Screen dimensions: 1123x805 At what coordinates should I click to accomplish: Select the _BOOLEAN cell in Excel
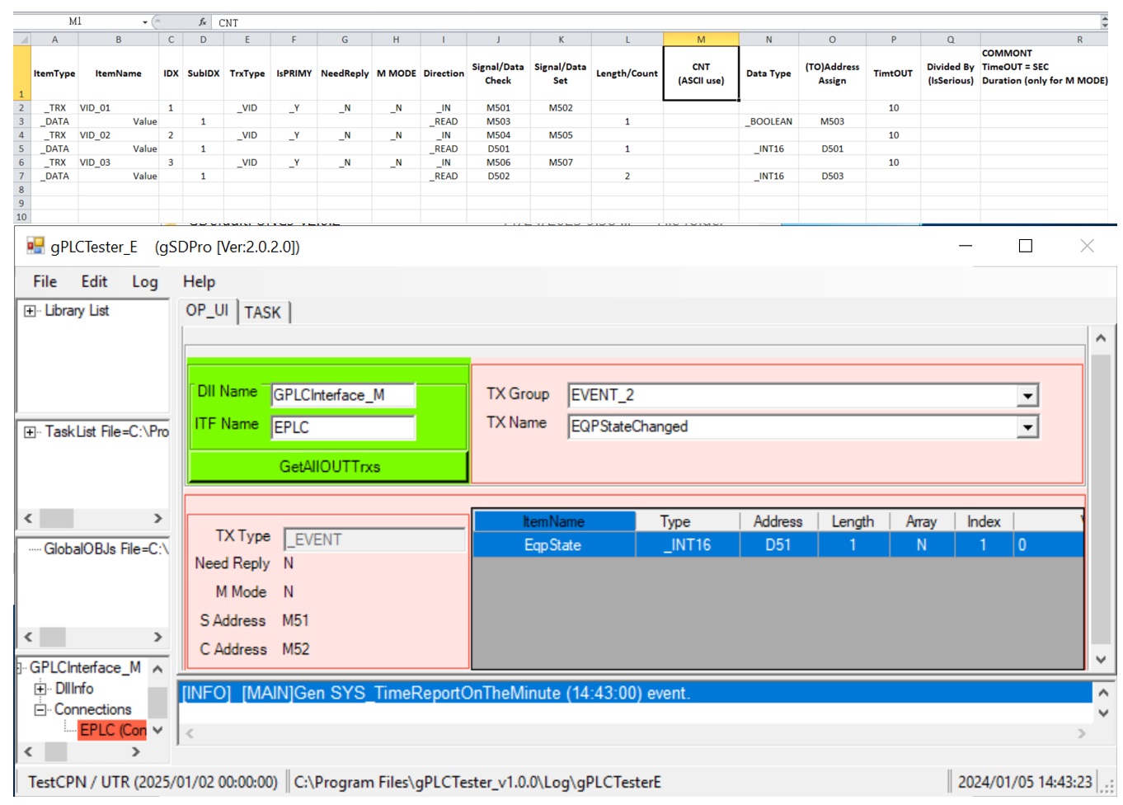coord(768,122)
